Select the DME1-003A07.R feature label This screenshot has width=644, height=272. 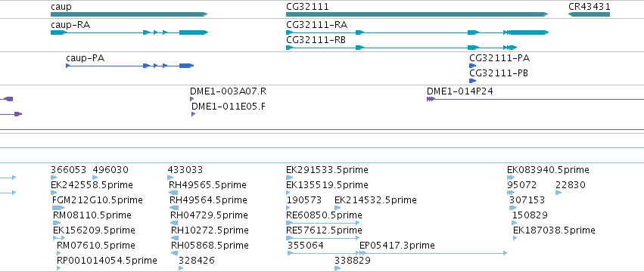(x=228, y=91)
